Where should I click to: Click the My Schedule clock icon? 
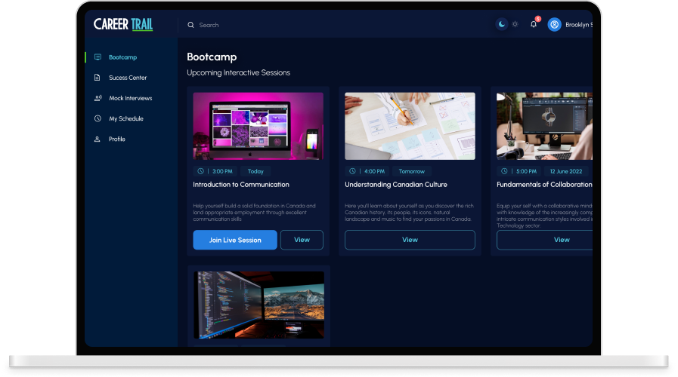[x=98, y=118]
